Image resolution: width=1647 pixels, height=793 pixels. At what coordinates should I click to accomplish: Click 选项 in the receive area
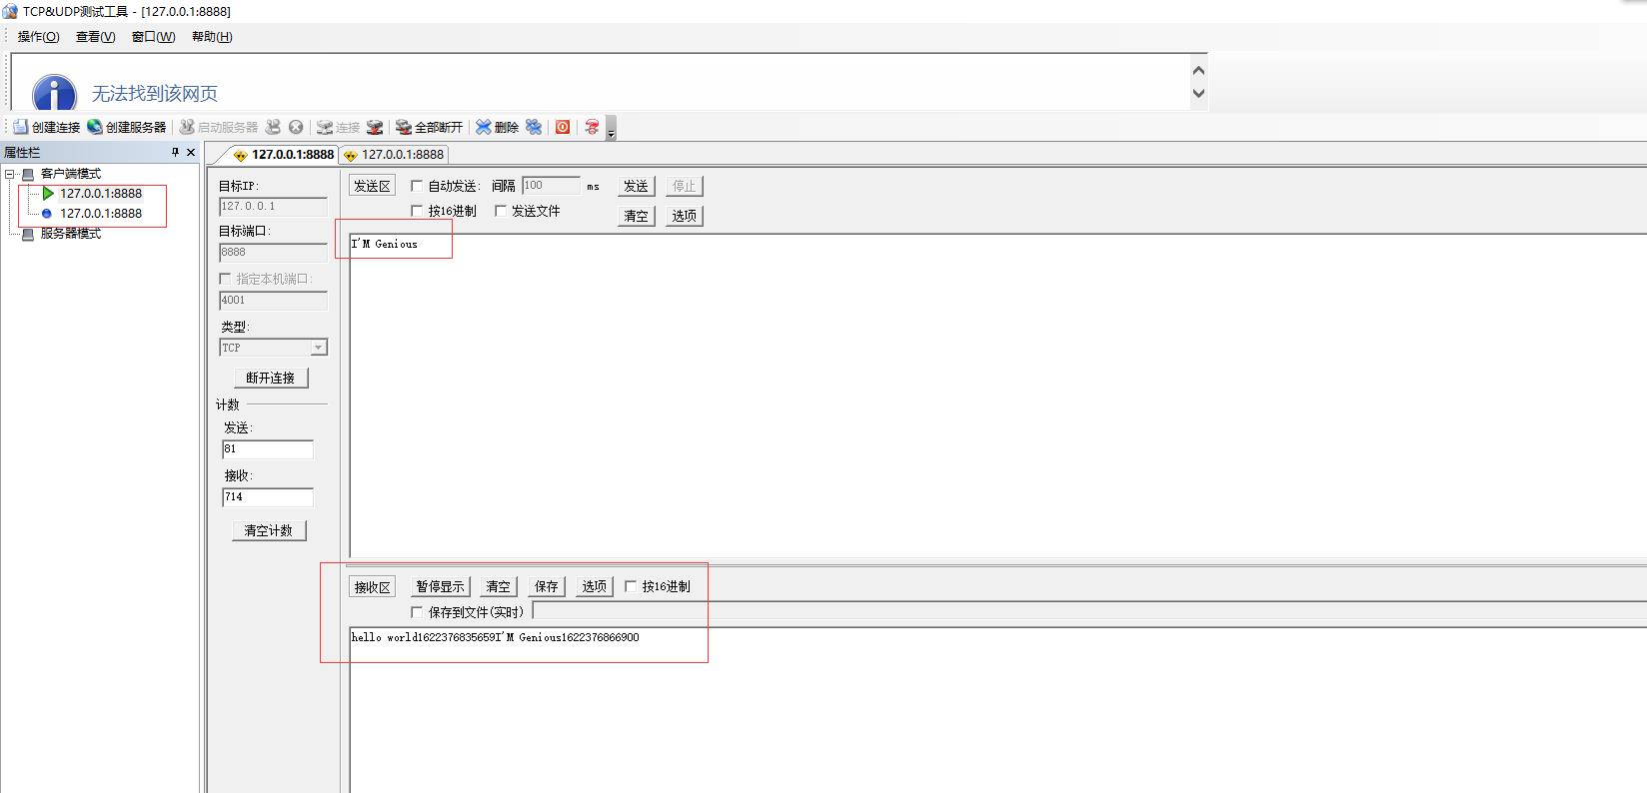[595, 586]
